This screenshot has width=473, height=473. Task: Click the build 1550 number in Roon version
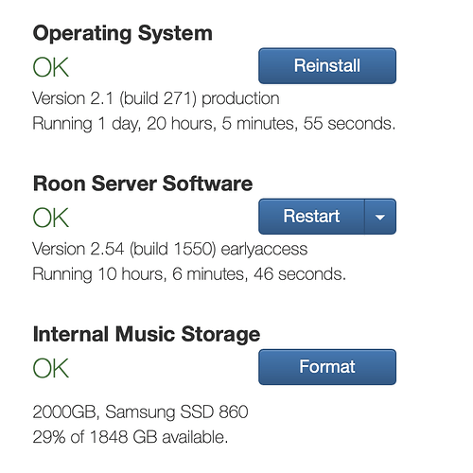click(173, 249)
